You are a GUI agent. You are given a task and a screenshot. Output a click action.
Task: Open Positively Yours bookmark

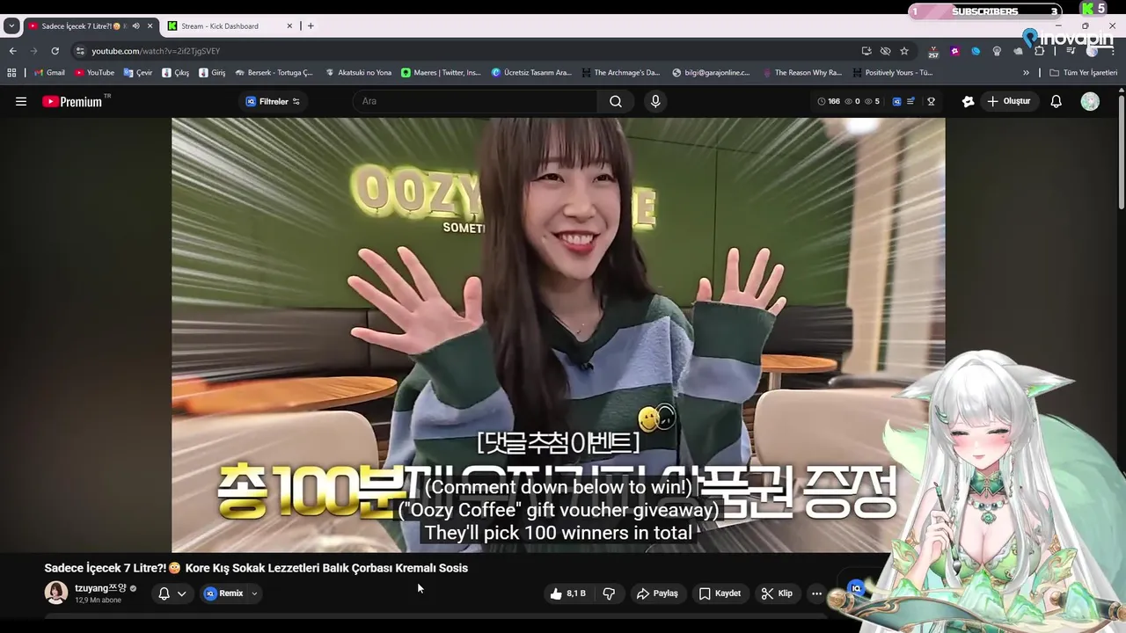[893, 73]
